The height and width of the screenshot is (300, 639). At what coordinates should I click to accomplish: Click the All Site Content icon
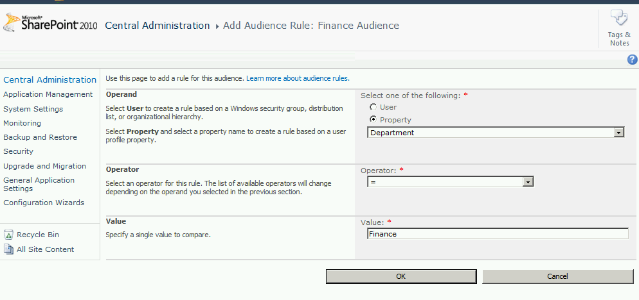[9, 249]
